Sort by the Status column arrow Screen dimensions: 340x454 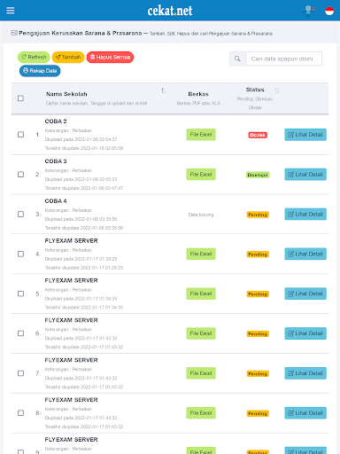pyautogui.click(x=276, y=90)
